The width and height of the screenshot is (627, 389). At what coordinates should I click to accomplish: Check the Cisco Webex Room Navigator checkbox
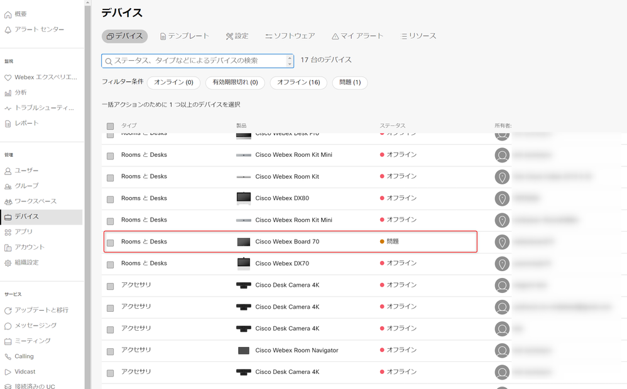tap(111, 351)
